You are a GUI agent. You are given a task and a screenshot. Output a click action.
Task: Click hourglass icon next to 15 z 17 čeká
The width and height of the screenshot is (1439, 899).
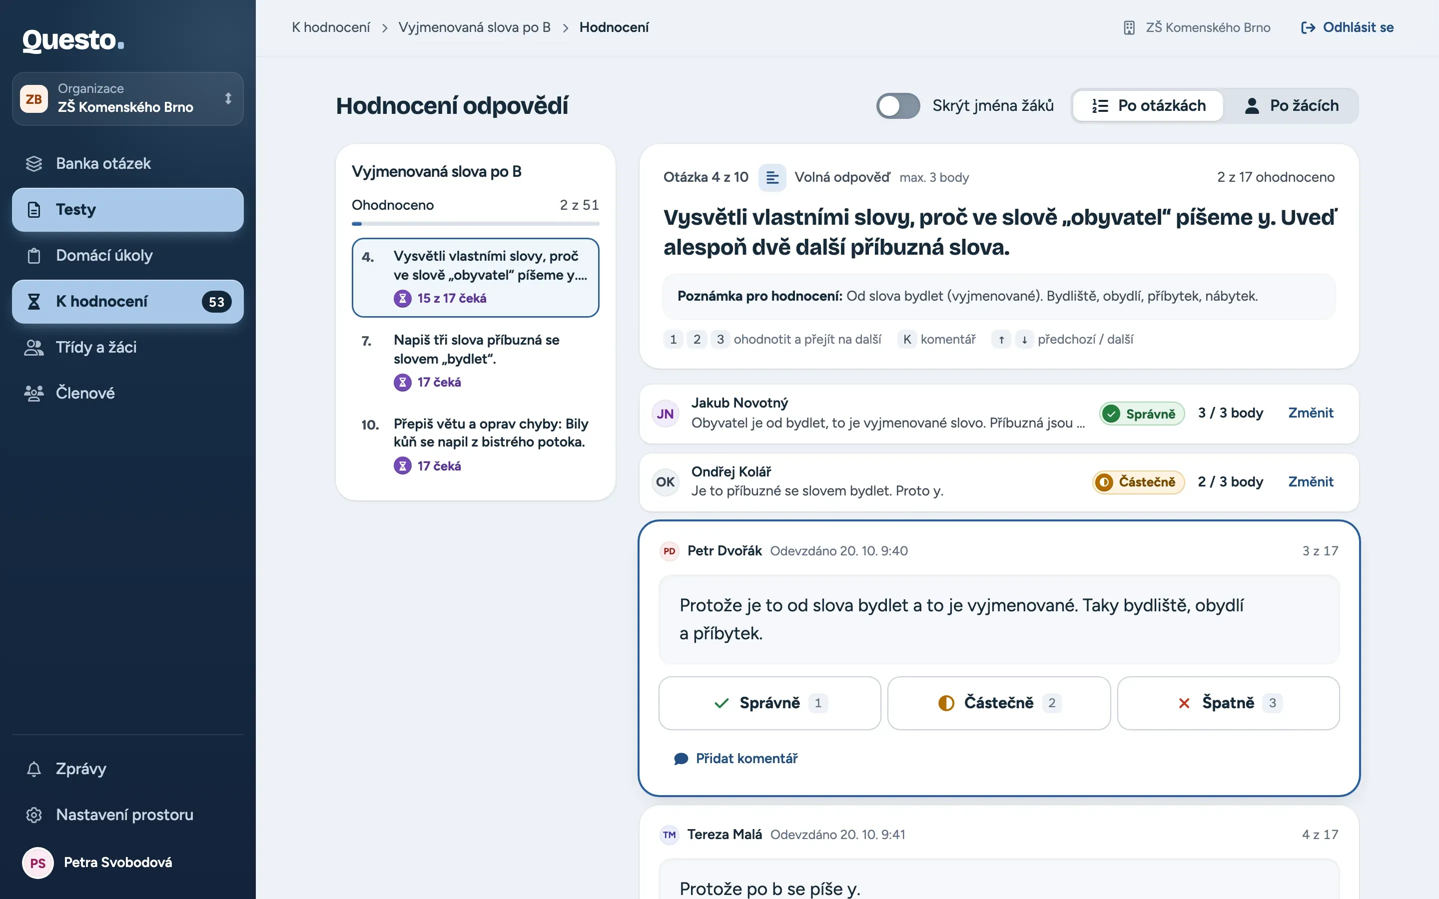point(403,299)
